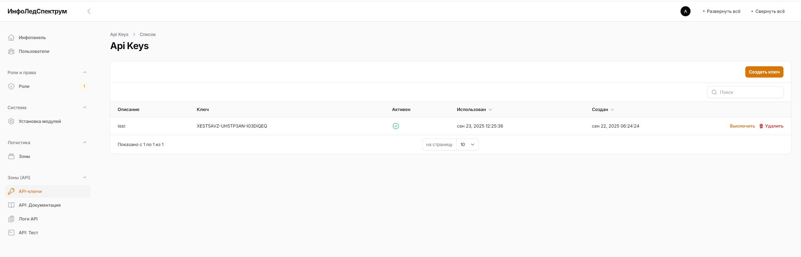
Task: Click the key icon for API-ключи
Action: point(11,191)
